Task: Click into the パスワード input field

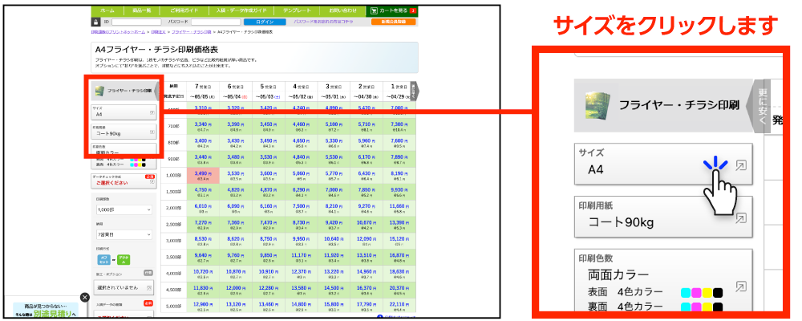Action: point(215,22)
